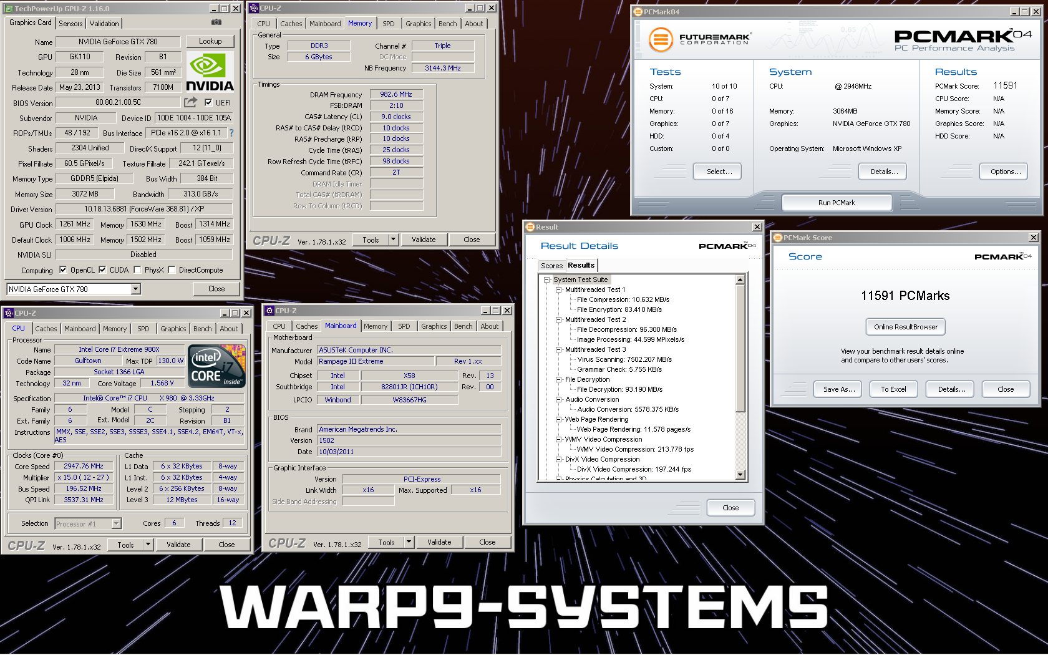Enable the DirectCompute checkbox

point(172,270)
